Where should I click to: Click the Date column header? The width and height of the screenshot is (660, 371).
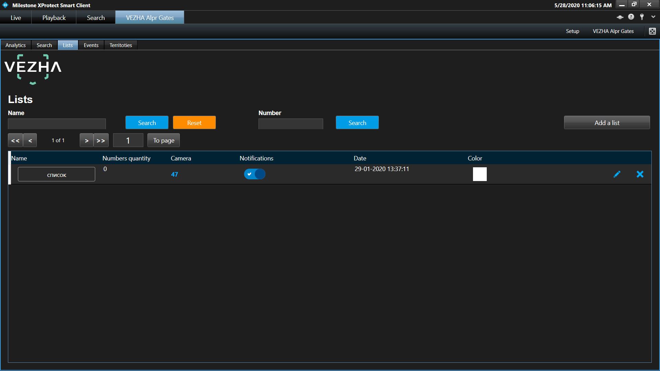[x=360, y=158]
